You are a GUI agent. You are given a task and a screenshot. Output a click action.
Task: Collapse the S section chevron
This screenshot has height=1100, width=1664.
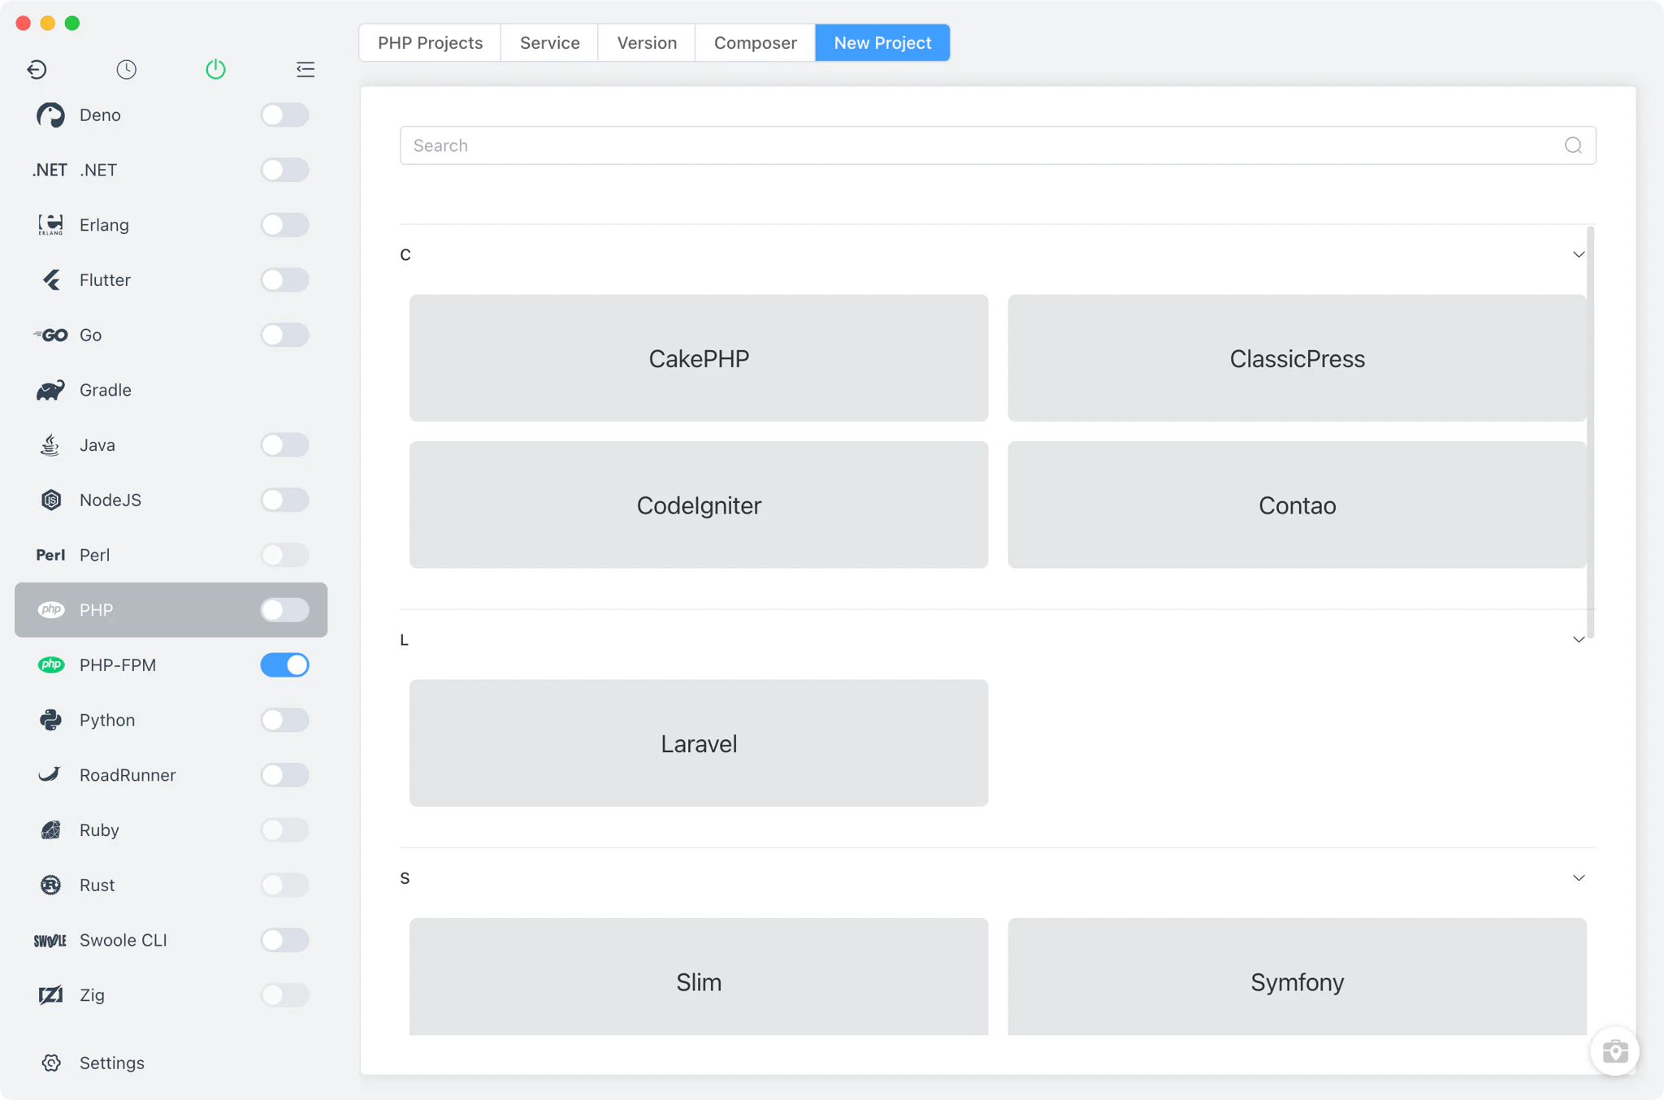(1578, 878)
